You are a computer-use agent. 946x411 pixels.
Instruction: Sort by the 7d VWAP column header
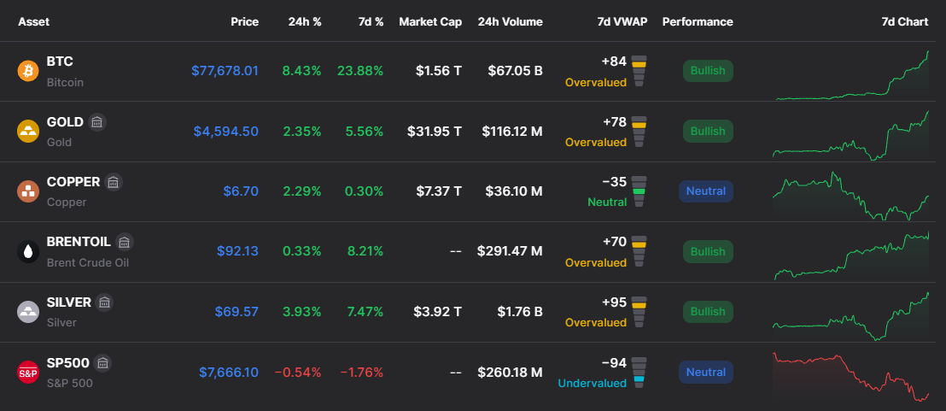tap(622, 21)
